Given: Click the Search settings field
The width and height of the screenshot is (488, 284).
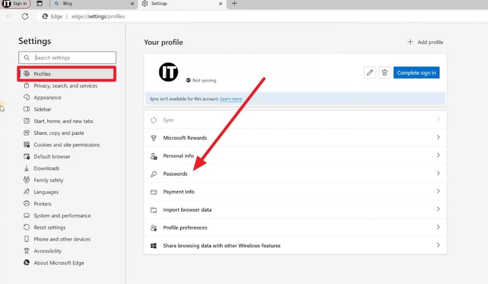Looking at the screenshot, I should click(67, 57).
